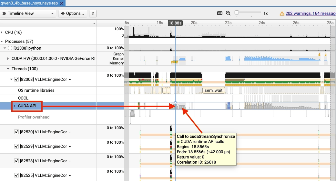Close the qwen3_4b_base_nsys.nsys-rep tab
The image size is (336, 181).
62,4
